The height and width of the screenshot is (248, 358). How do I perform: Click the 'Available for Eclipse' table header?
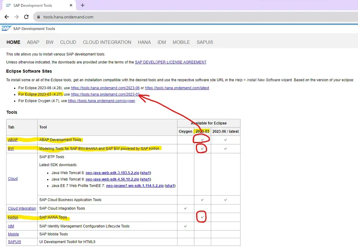209,123
